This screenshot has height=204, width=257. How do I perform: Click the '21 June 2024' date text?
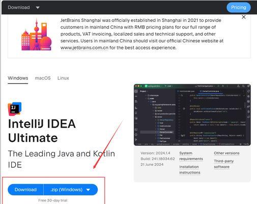pos(152,165)
